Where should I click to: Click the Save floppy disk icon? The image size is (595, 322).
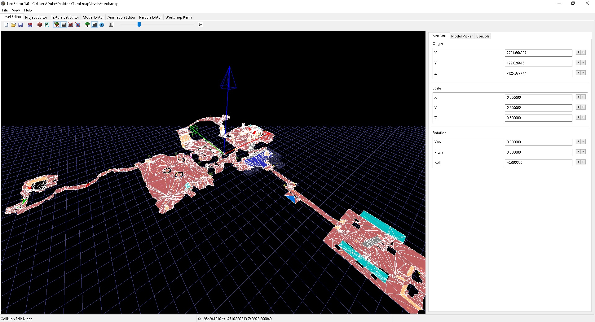click(20, 25)
